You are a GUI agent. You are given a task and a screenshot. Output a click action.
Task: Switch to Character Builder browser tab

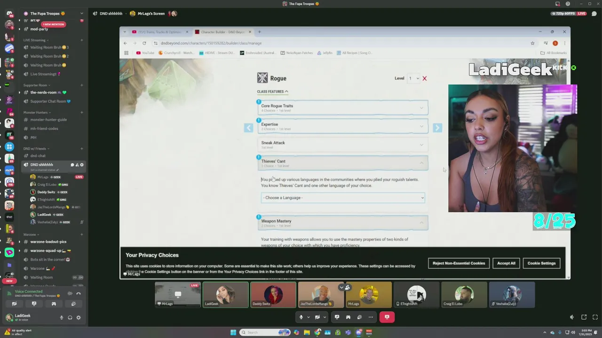click(223, 32)
